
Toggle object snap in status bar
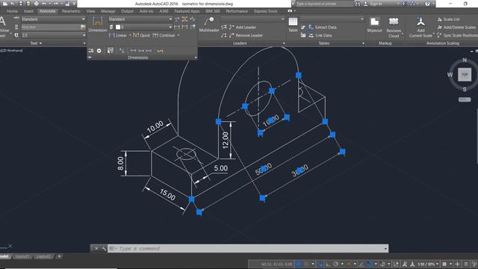click(x=370, y=264)
